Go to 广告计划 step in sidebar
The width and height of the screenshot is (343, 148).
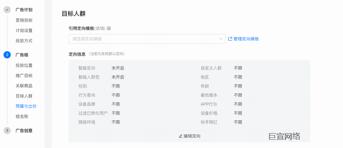pos(24,10)
